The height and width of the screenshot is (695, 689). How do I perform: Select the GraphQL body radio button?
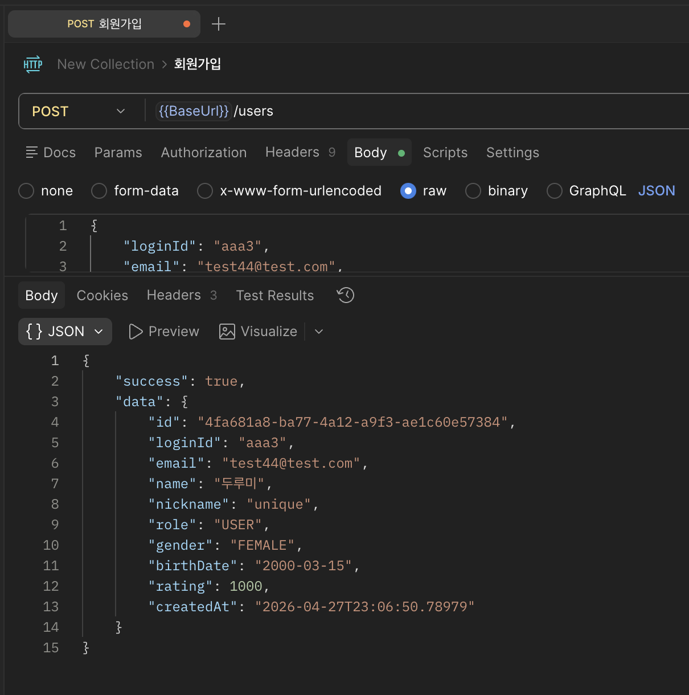555,191
